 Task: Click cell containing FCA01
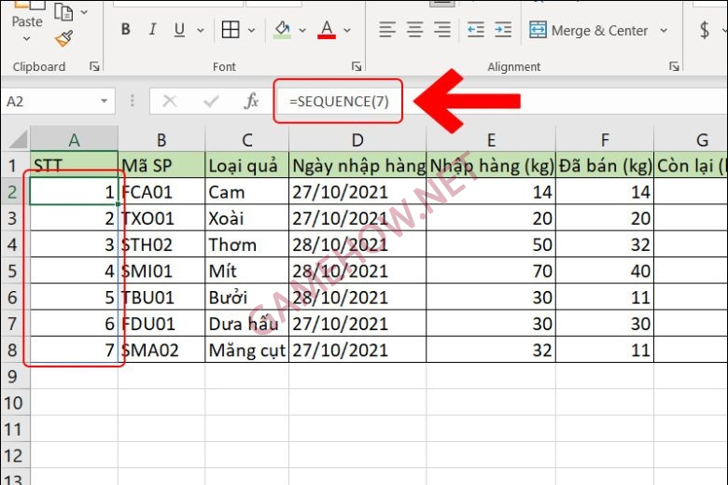[161, 191]
